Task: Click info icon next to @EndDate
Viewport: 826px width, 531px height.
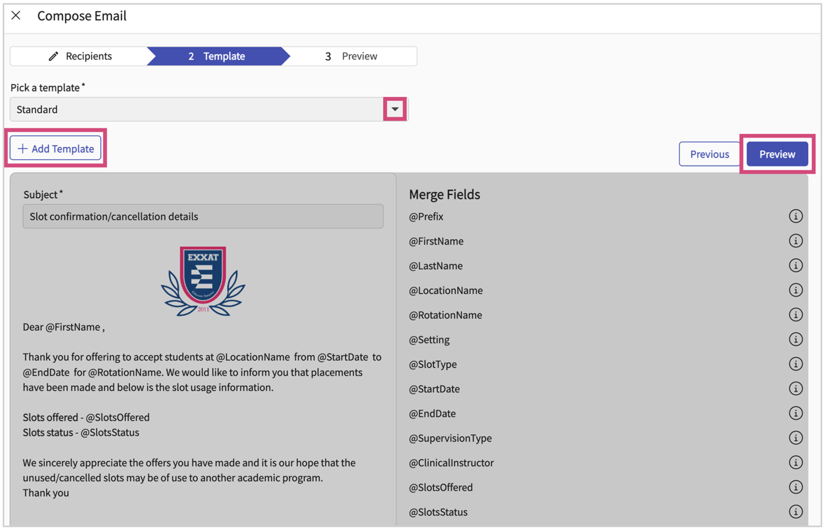Action: click(795, 413)
